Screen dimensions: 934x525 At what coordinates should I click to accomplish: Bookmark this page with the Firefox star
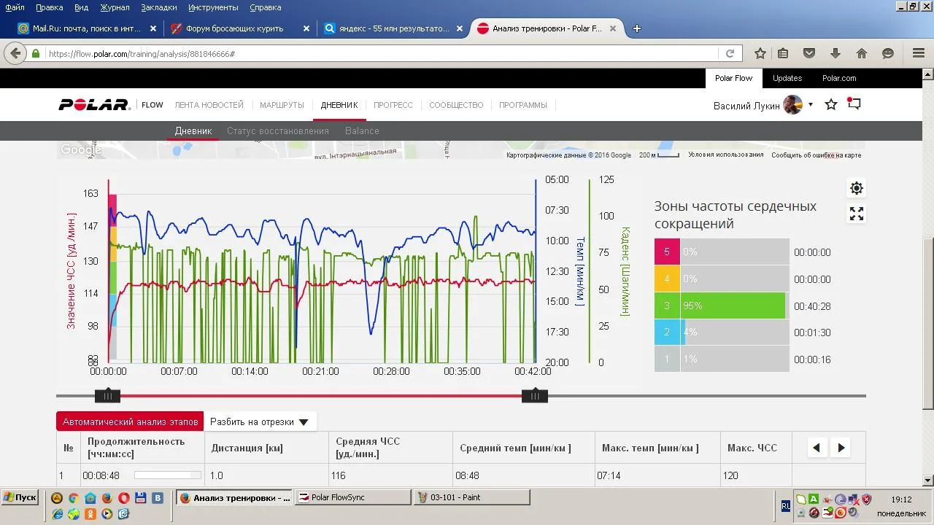760,53
